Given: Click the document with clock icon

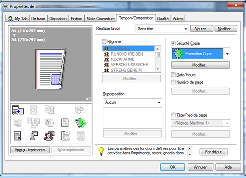Looking at the screenshot, I should (65, 136).
